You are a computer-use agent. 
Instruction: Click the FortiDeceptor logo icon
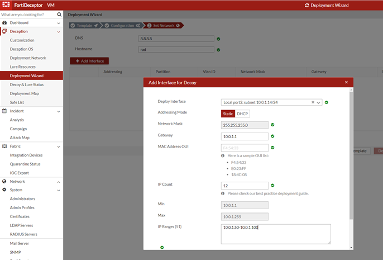(x=6, y=4)
